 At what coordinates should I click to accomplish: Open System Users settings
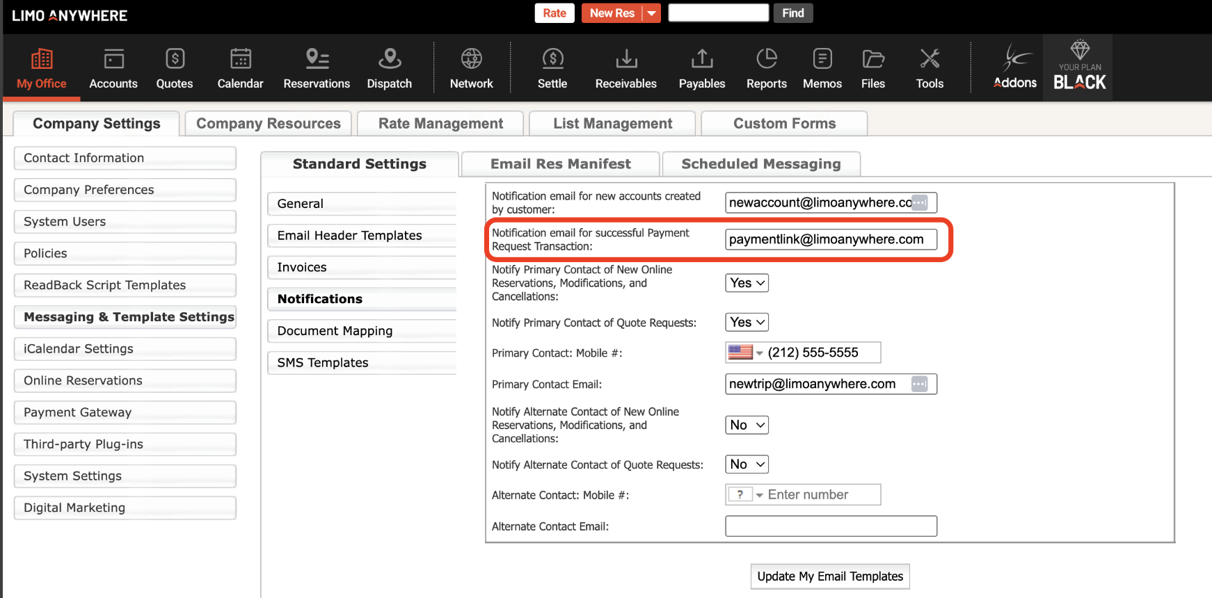tap(125, 222)
